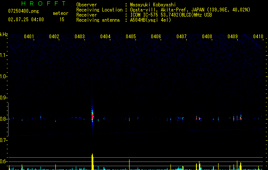
Task: Click the 0404 time marker
Action: point(105,37)
